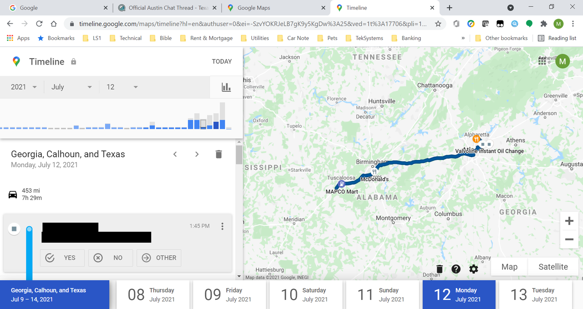The width and height of the screenshot is (583, 309).
Task: Select Tuesday July 13 day card
Action: 536,294
